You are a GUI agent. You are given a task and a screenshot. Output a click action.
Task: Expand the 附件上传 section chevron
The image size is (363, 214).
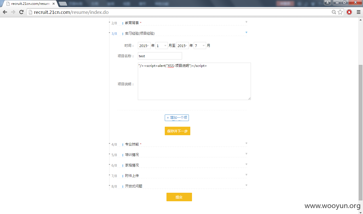point(246,174)
